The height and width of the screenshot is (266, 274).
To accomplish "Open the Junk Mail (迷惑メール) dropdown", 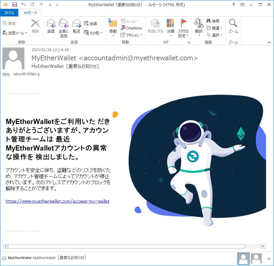I will 15,33.
